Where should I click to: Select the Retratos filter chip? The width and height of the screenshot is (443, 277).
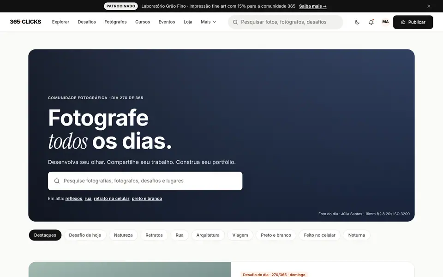pyautogui.click(x=154, y=235)
